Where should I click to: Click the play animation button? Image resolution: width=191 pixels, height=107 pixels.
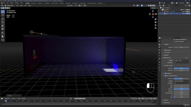tap(81, 99)
